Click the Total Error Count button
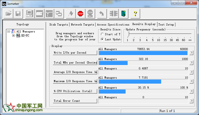The image size is (199, 115). click(x=75, y=101)
